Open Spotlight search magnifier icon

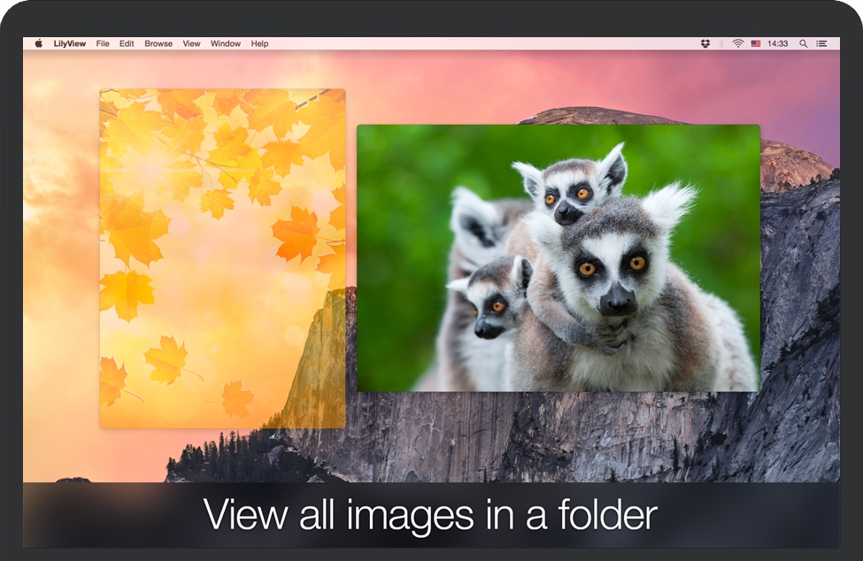point(804,43)
